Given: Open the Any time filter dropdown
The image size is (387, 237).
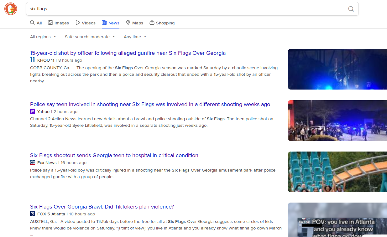Looking at the screenshot, I should pyautogui.click(x=135, y=37).
